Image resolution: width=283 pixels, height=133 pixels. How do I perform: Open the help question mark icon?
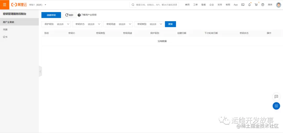(x=263, y=5)
